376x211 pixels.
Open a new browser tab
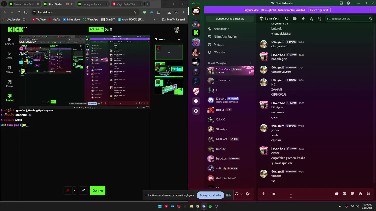pyautogui.click(x=147, y=4)
